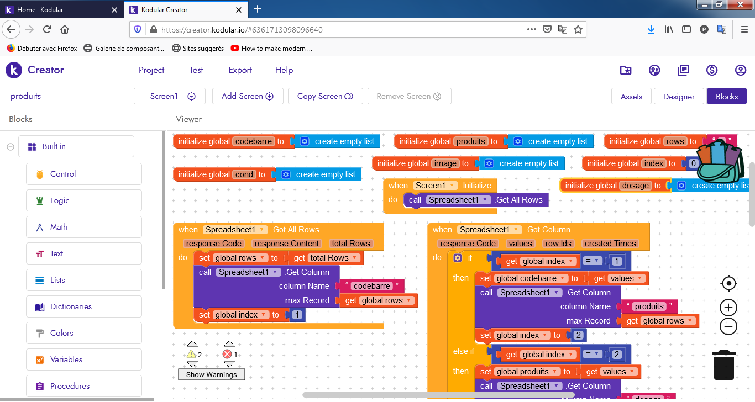Image resolution: width=755 pixels, height=402 pixels.
Task: Open the theme palette icon in header
Action: coord(654,70)
